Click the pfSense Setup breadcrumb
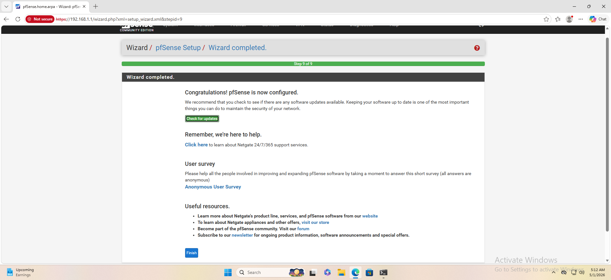The height and width of the screenshot is (280, 611). pos(178,48)
